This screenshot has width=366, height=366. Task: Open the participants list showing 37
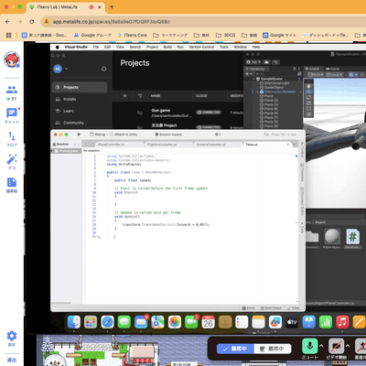[x=12, y=93]
